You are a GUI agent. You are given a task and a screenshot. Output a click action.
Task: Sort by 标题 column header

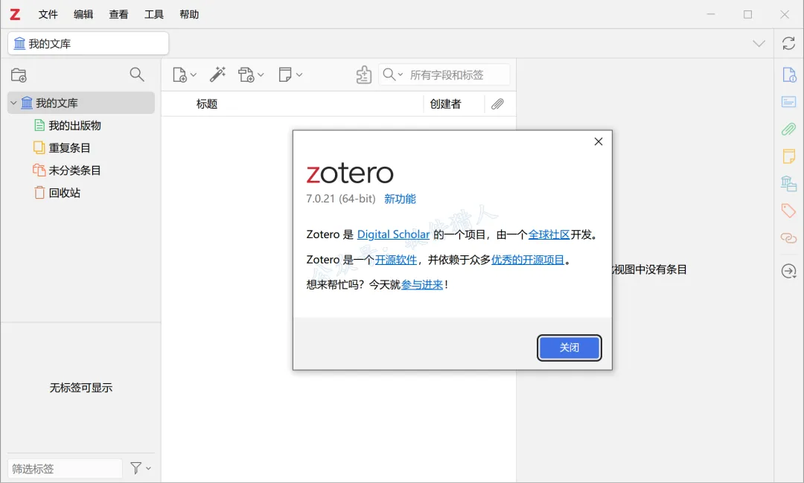pos(207,104)
